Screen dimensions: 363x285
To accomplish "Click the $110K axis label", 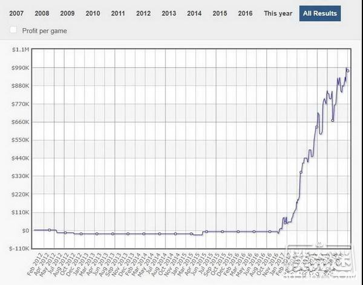I will tap(21, 212).
